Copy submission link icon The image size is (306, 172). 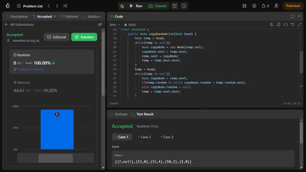click(100, 25)
